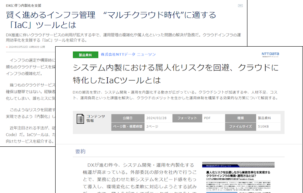Click the DXに伴う内製化を支援 heading

(x=24, y=5)
